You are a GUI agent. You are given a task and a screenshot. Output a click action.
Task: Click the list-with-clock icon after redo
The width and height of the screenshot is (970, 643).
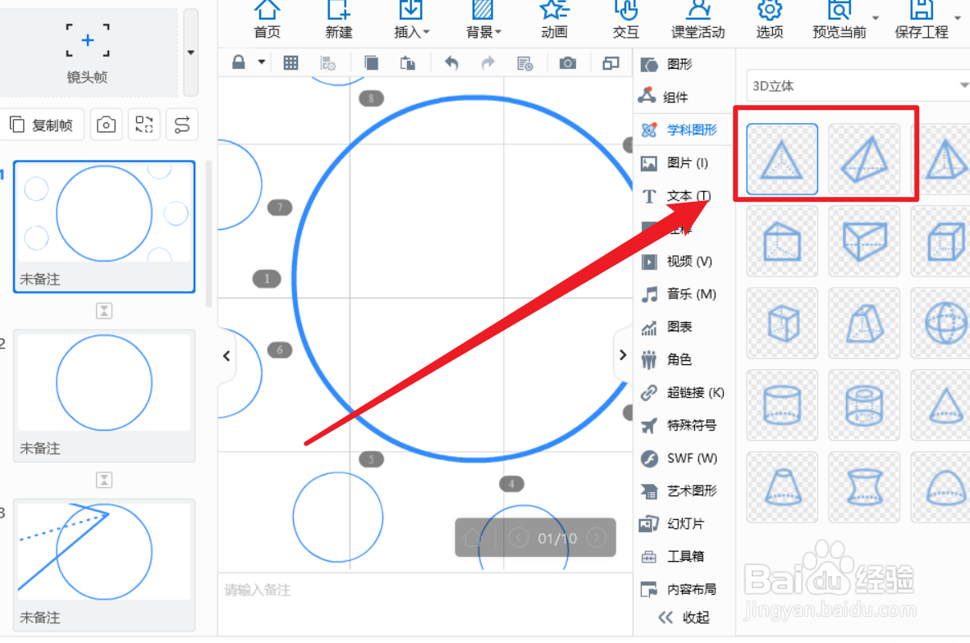tap(524, 63)
